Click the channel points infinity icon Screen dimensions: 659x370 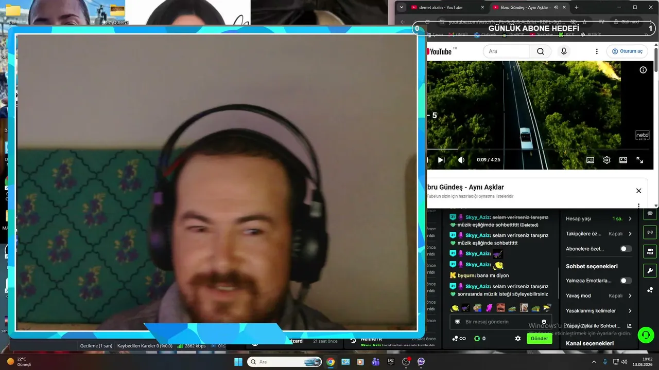459,339
